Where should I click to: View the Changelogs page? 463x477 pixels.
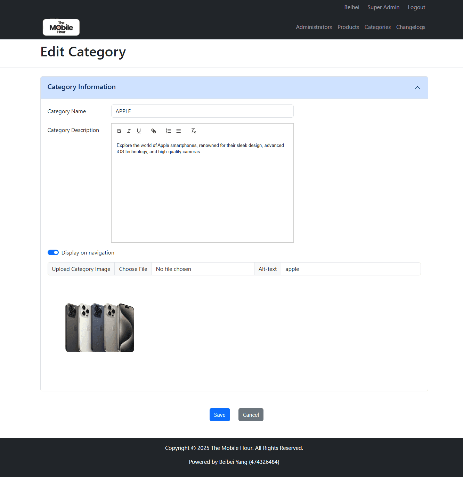point(411,27)
